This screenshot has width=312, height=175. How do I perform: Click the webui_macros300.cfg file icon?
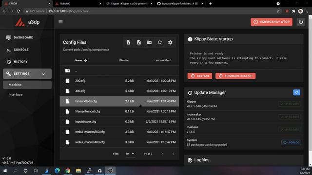[67, 132]
